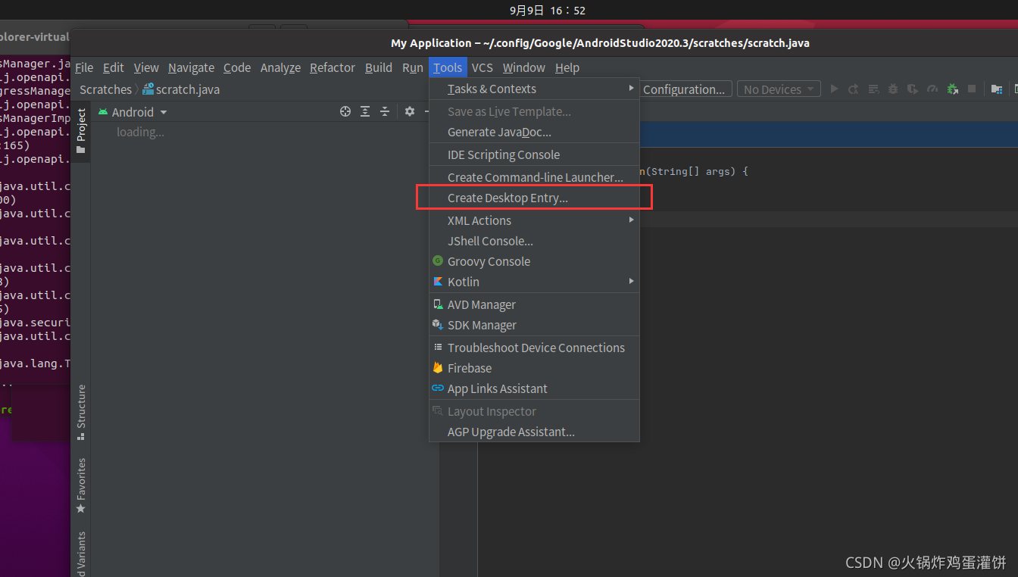Open the Refactor menu
The image size is (1018, 577).
332,67
